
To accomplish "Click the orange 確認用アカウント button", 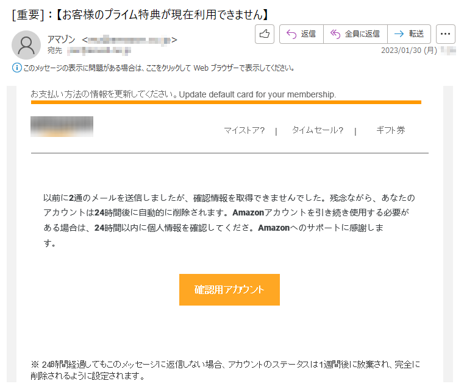I will point(229,290).
